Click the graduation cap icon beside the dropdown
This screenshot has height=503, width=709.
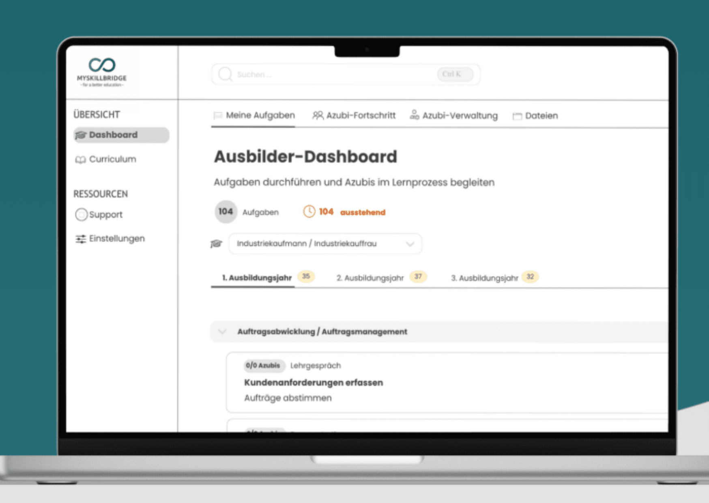(216, 244)
